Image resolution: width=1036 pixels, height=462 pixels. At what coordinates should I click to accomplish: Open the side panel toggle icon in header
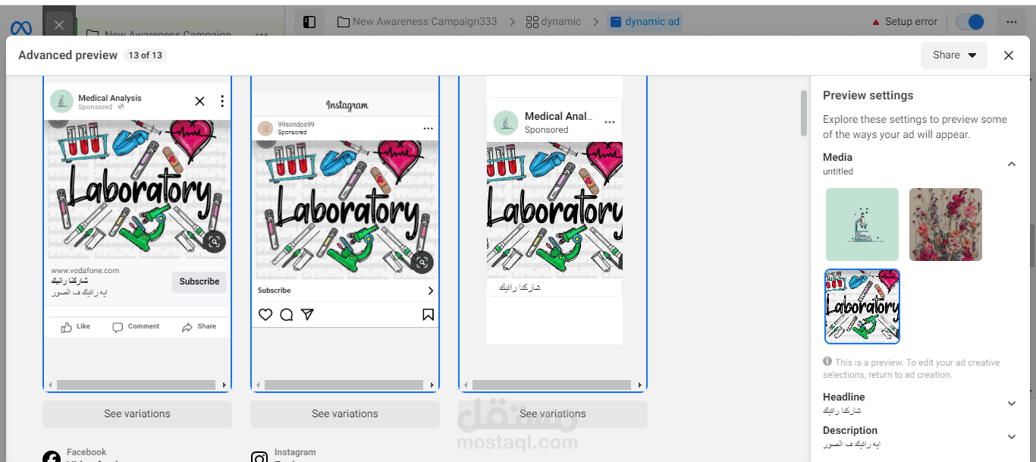(x=309, y=22)
